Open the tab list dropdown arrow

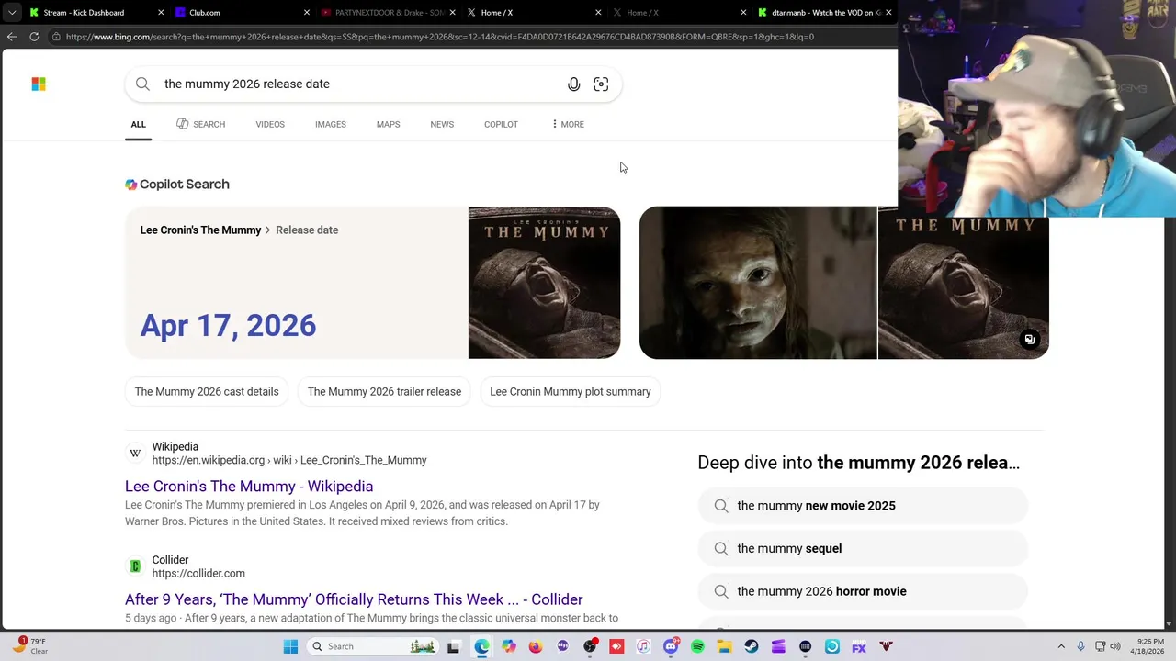(x=12, y=13)
